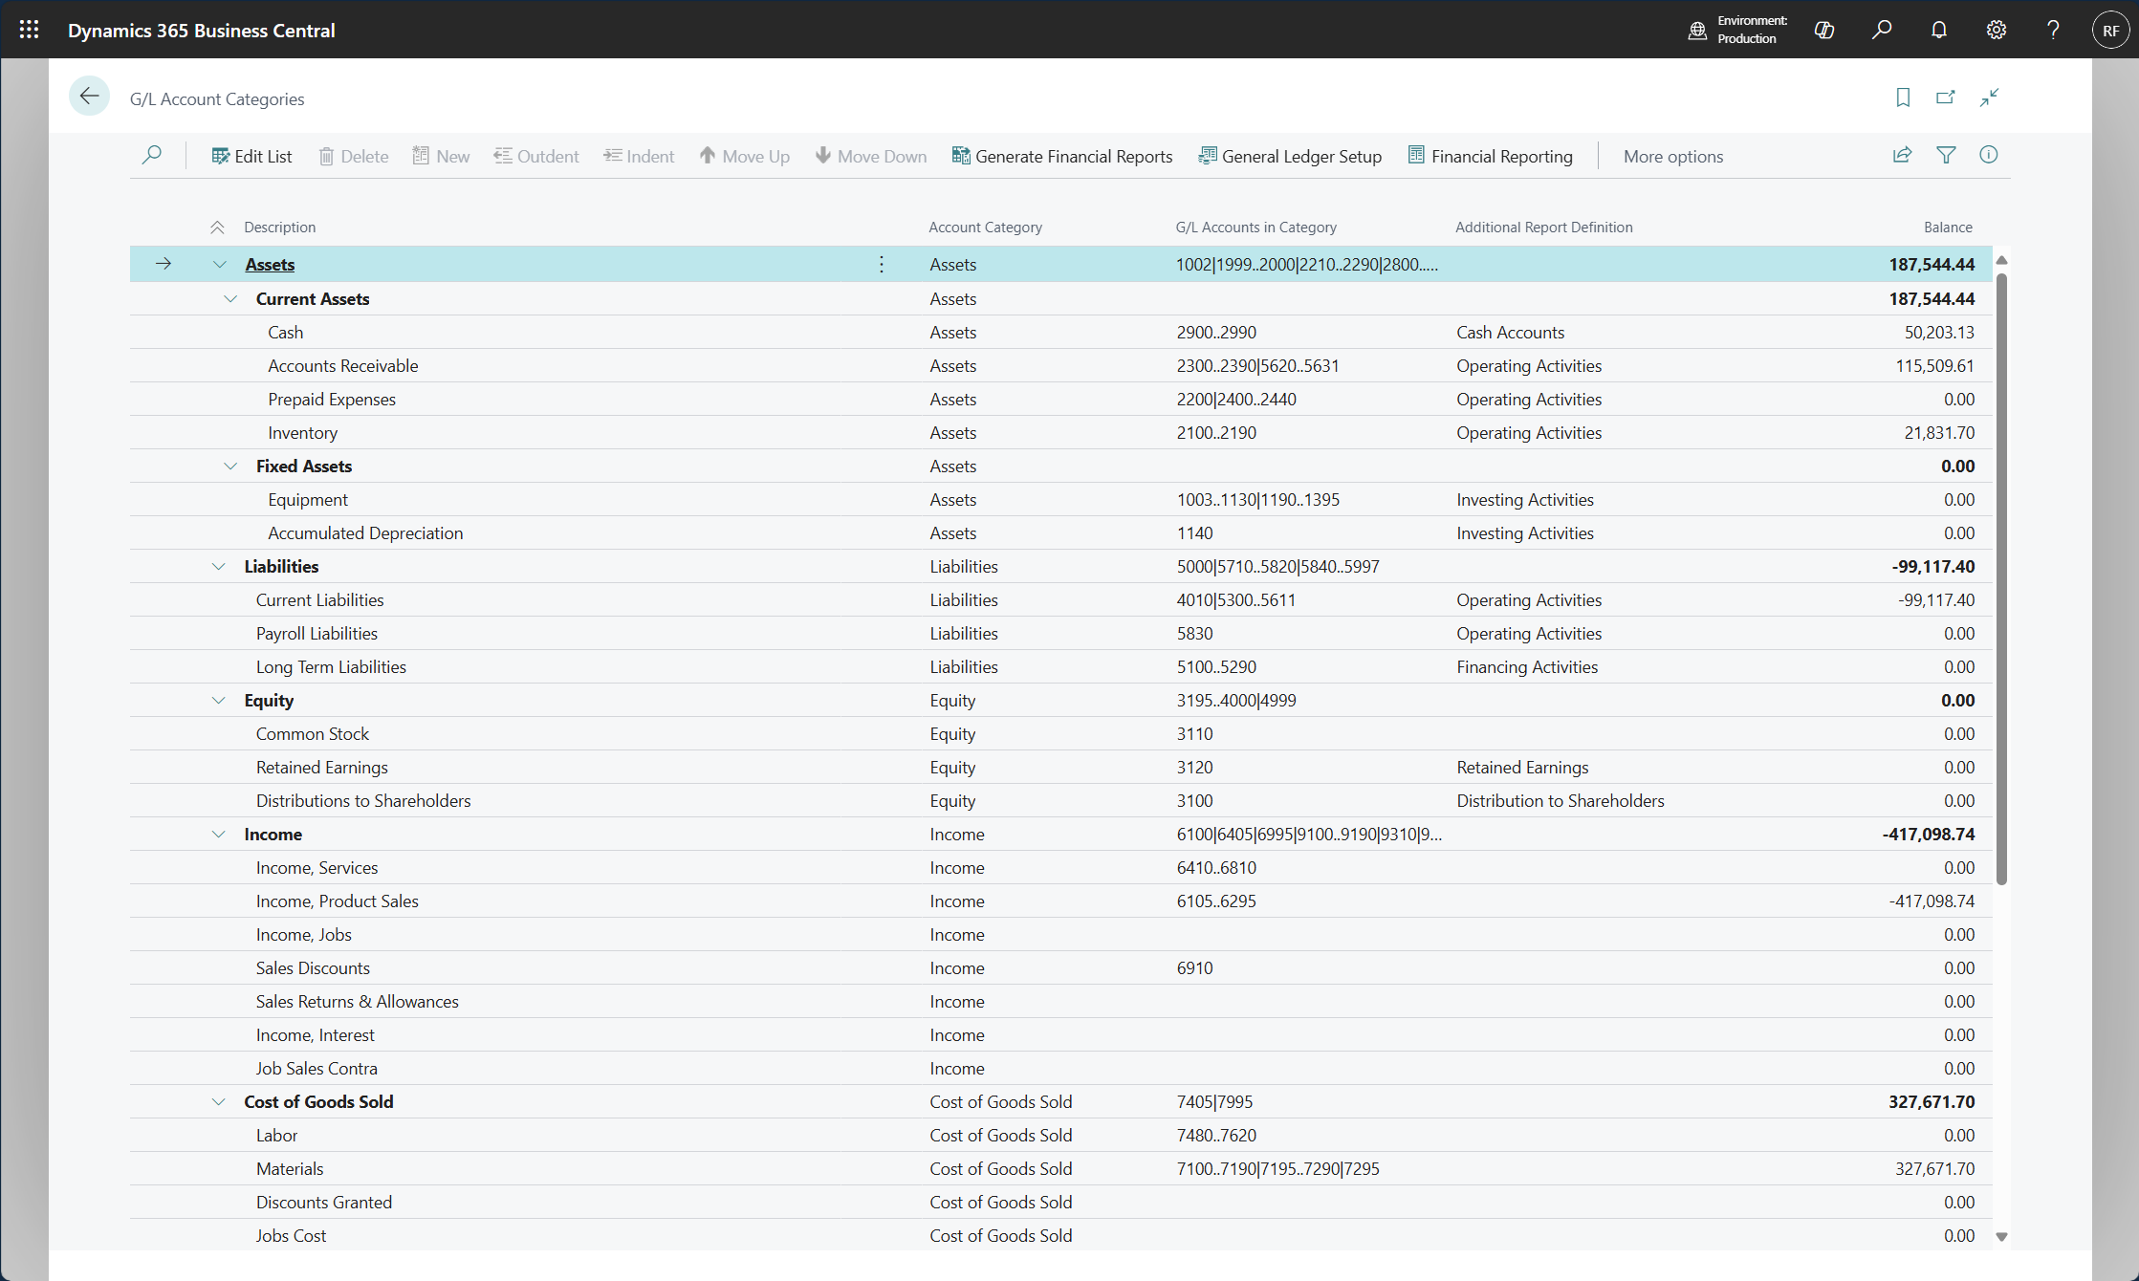Image resolution: width=2139 pixels, height=1281 pixels.
Task: Collapse the Liabilities group
Action: (219, 567)
